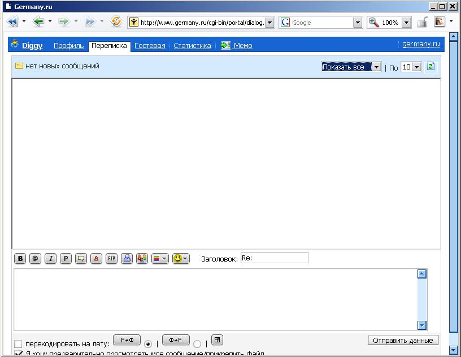Insert an @ email tag
Image resolution: width=461 pixels, height=357 pixels.
35,258
